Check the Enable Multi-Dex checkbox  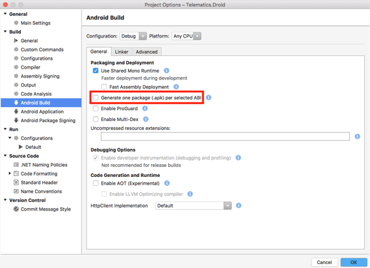click(x=96, y=119)
